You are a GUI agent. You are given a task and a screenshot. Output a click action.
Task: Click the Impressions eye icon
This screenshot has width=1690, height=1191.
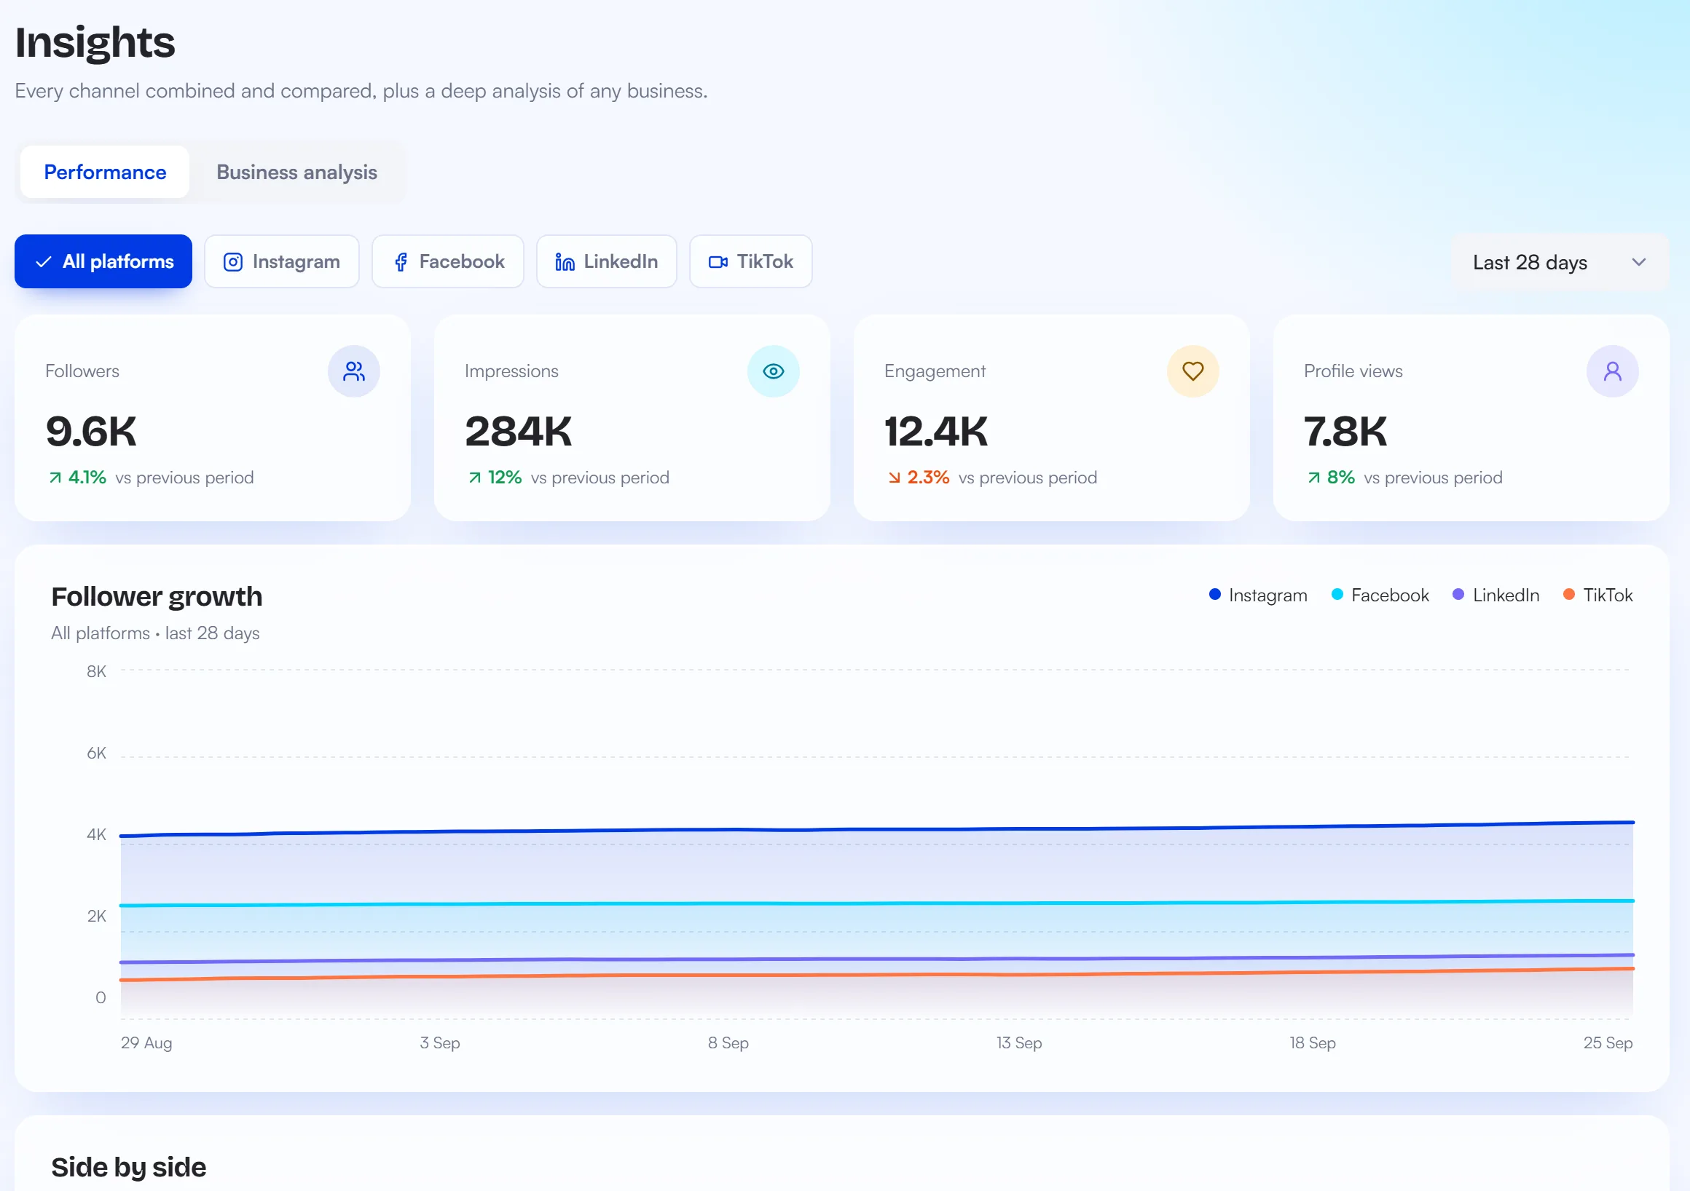coord(774,371)
